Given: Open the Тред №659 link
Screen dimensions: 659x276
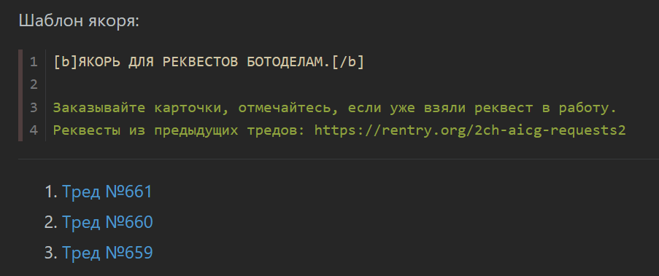Looking at the screenshot, I should (x=107, y=253).
